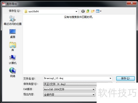Click the AutoCAD icon in title bar
The width and height of the screenshot is (138, 103).
[4, 4]
